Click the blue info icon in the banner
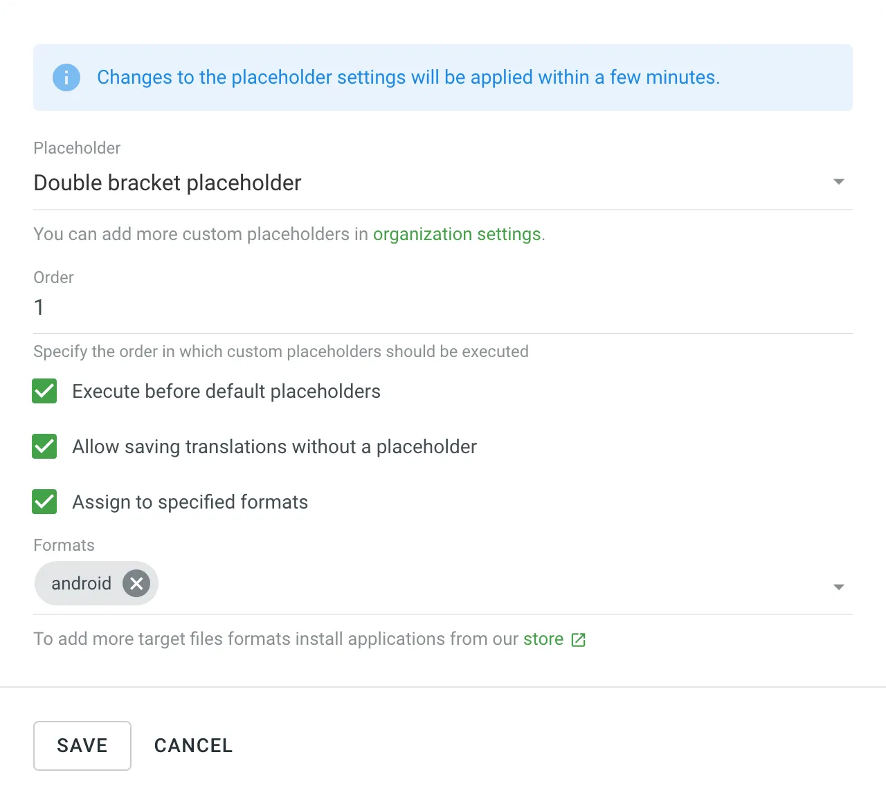This screenshot has width=886, height=804. pyautogui.click(x=66, y=77)
